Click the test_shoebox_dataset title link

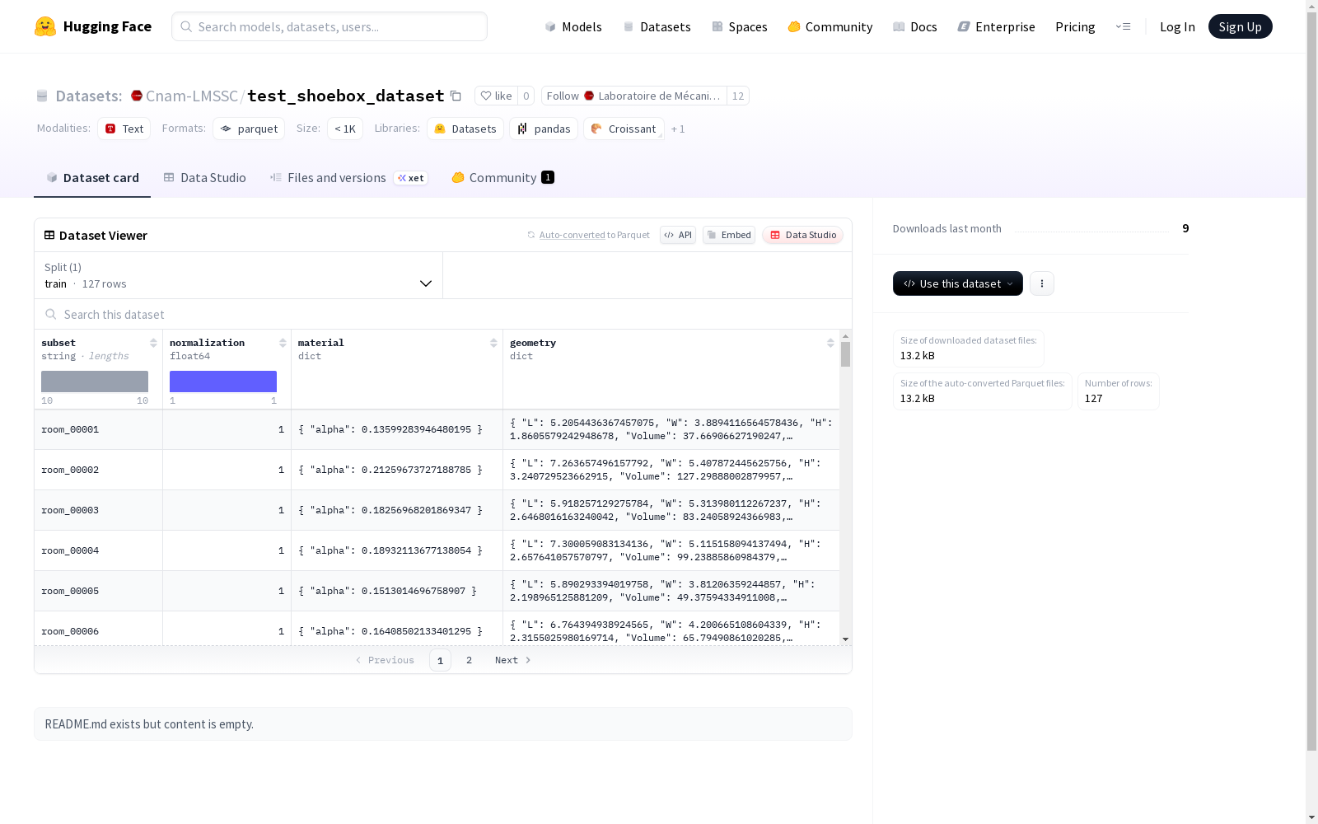click(346, 96)
